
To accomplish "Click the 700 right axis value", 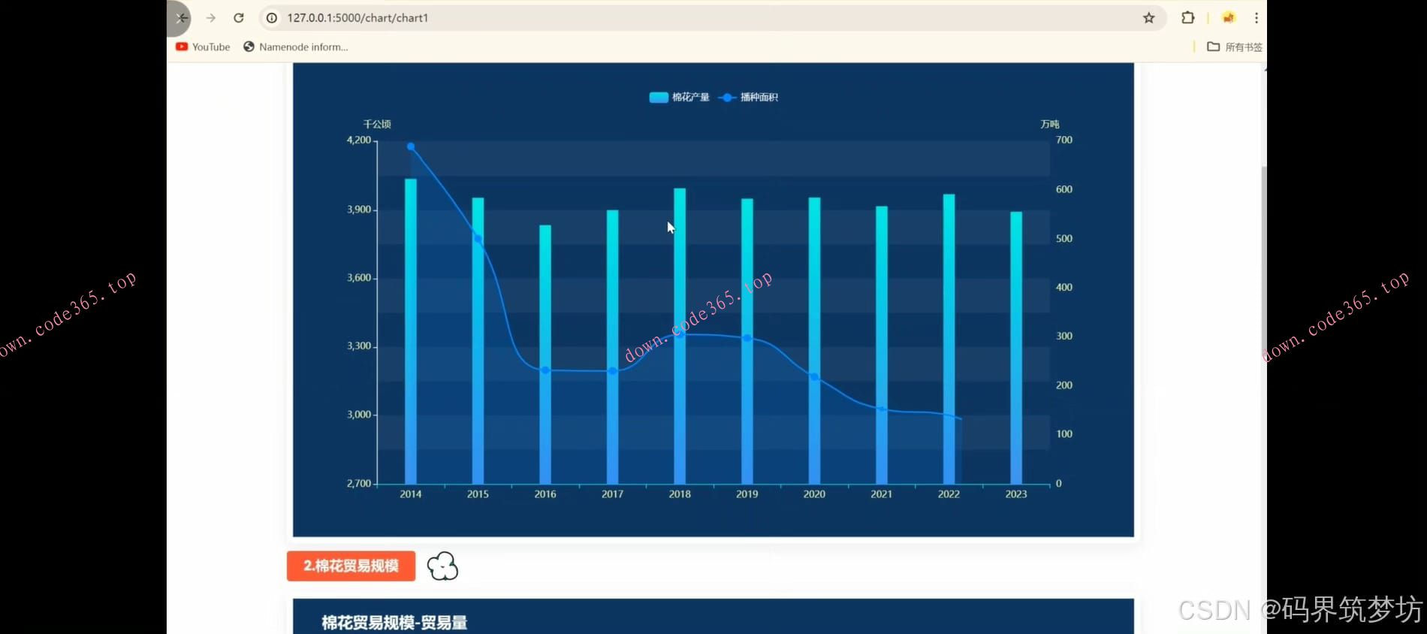I will tap(1064, 140).
